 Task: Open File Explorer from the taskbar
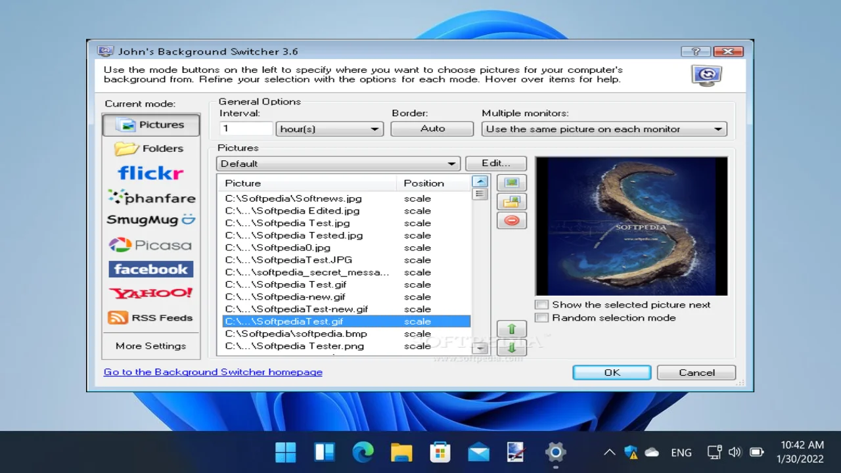click(x=401, y=452)
